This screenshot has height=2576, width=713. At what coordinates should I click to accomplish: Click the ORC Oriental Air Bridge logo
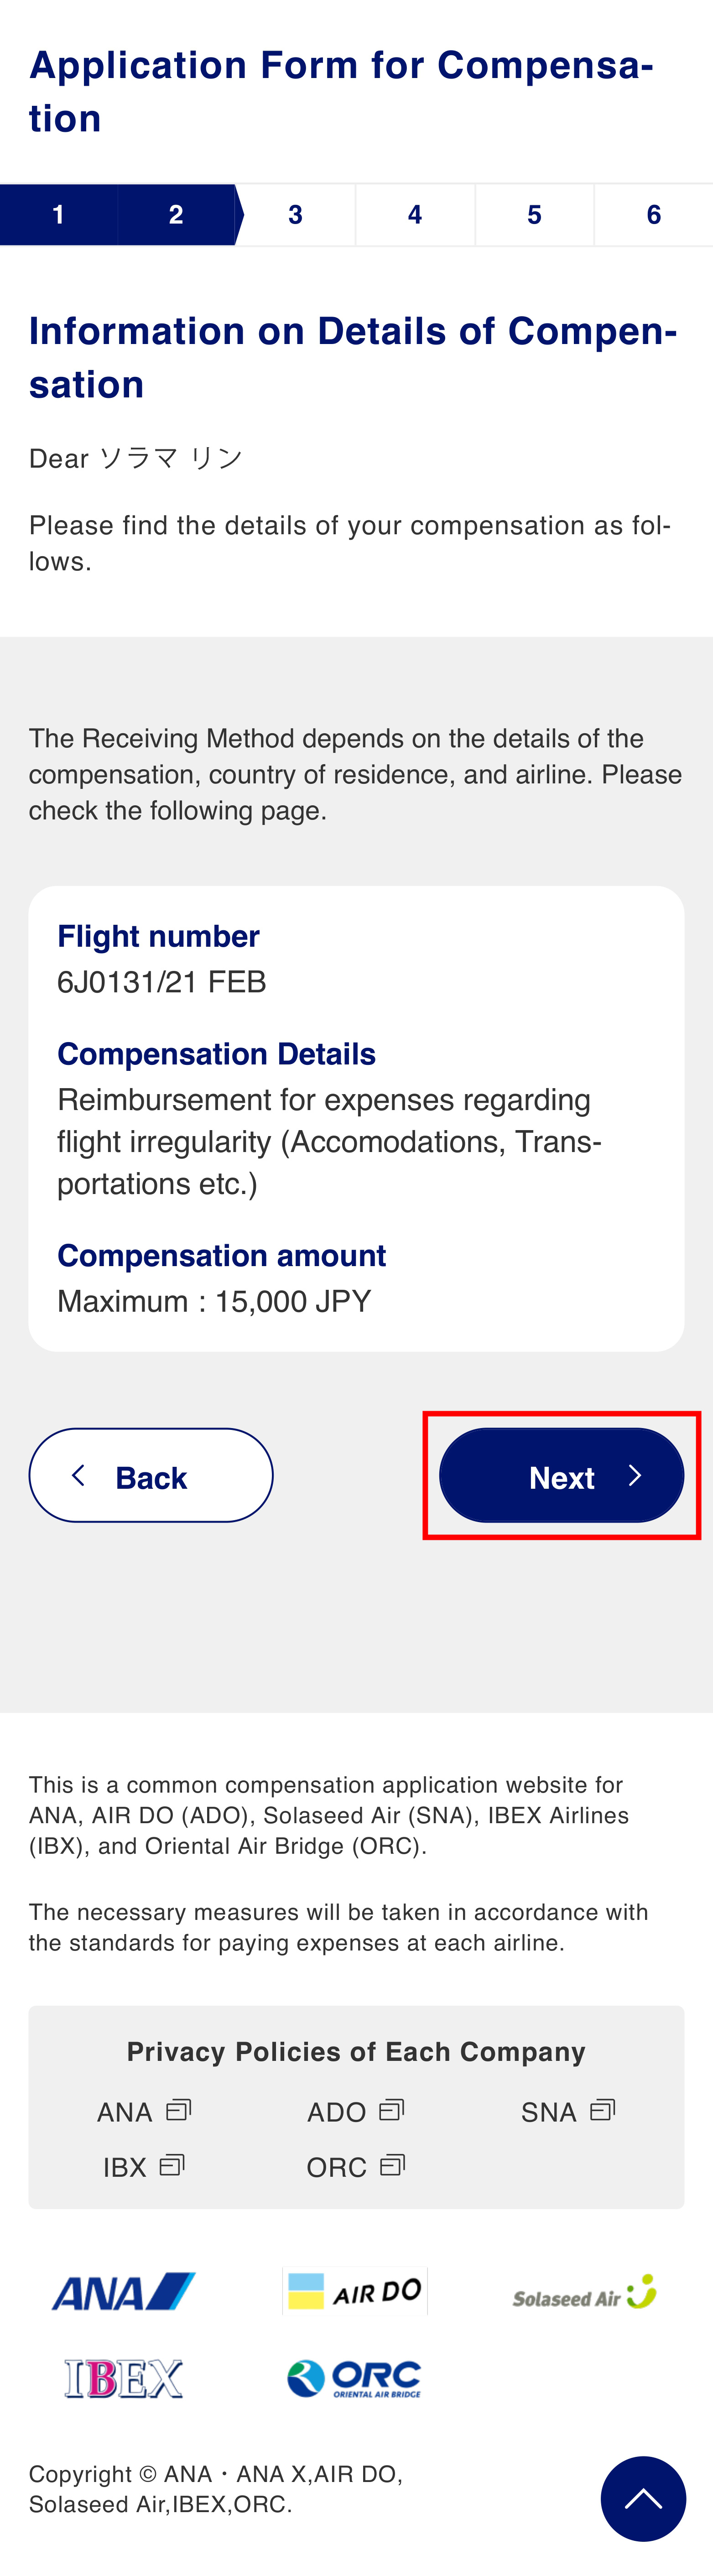point(355,2378)
